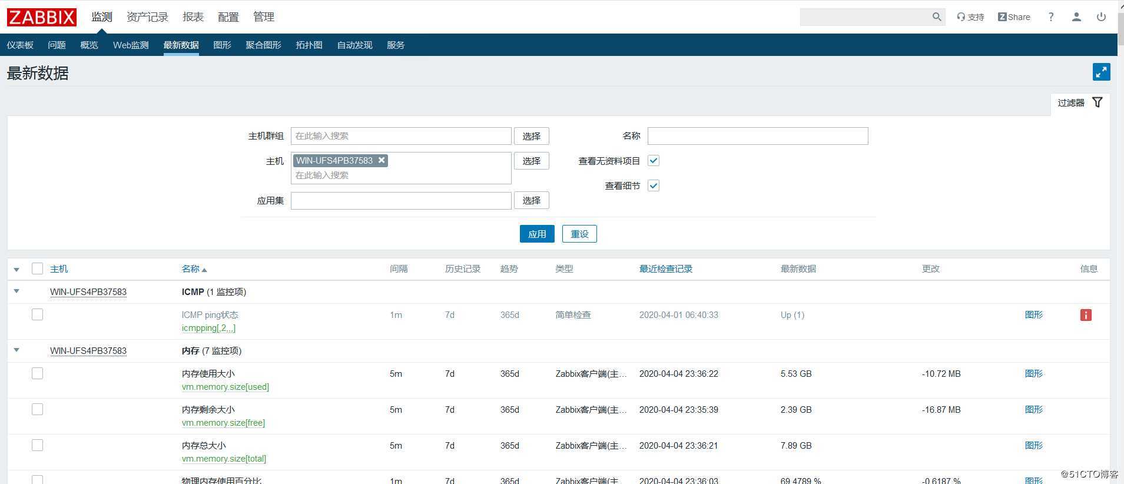Open 图形 link for 内存使用大小
The width and height of the screenshot is (1124, 484).
1034,373
